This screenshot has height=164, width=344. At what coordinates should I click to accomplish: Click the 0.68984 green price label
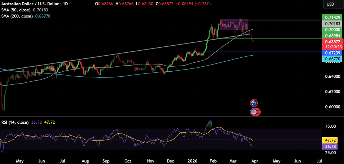click(x=332, y=36)
